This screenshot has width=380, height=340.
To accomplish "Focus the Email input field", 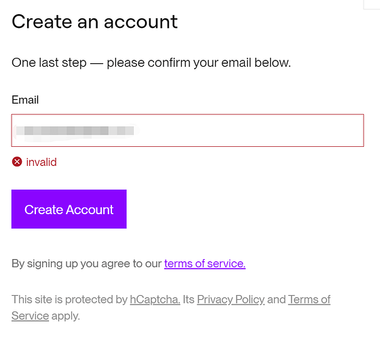I will coord(187,131).
